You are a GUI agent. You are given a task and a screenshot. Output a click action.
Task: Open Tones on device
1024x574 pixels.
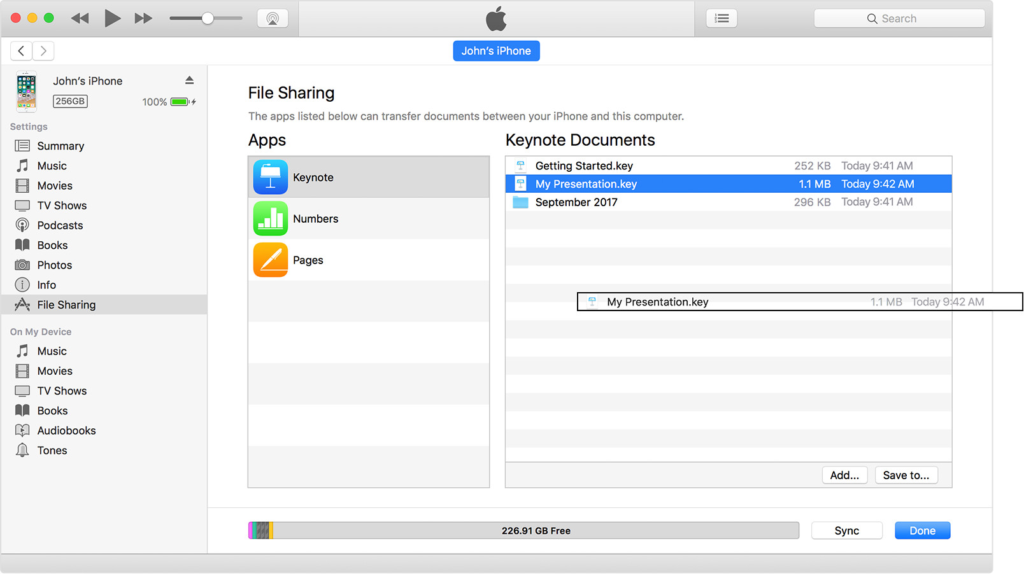pyautogui.click(x=52, y=451)
